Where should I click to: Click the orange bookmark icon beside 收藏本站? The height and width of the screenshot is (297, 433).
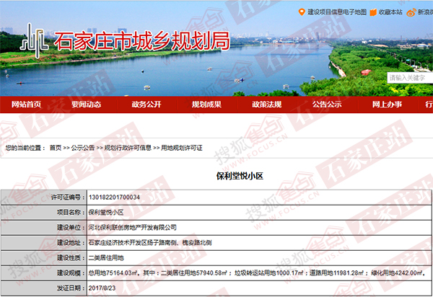pyautogui.click(x=373, y=12)
